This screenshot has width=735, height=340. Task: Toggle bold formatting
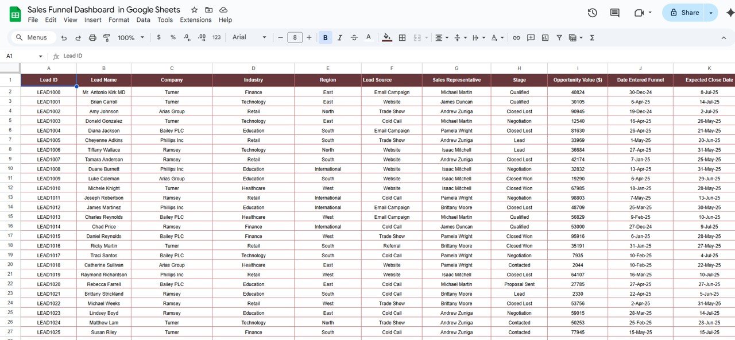pos(326,38)
